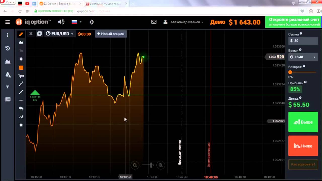Click the Прибыль help question mark

pos(305,82)
